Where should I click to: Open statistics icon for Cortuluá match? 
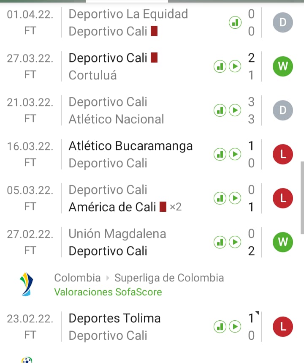click(x=220, y=66)
